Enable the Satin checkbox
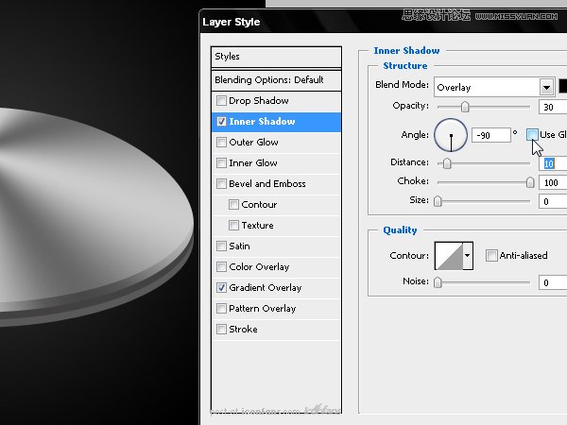 pos(221,246)
